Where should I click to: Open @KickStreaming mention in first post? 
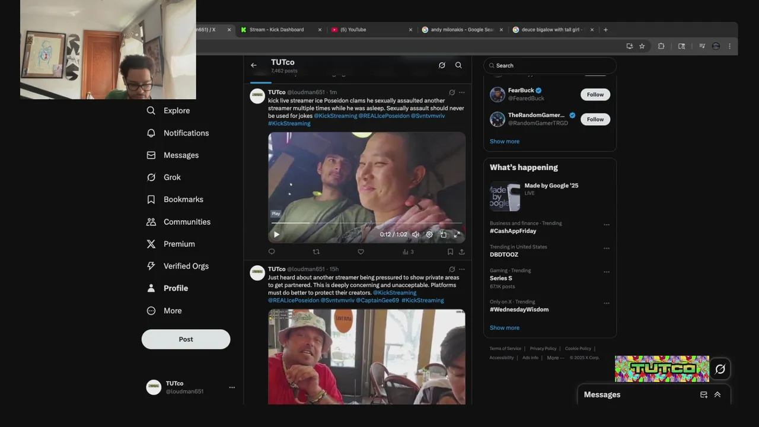(x=335, y=116)
